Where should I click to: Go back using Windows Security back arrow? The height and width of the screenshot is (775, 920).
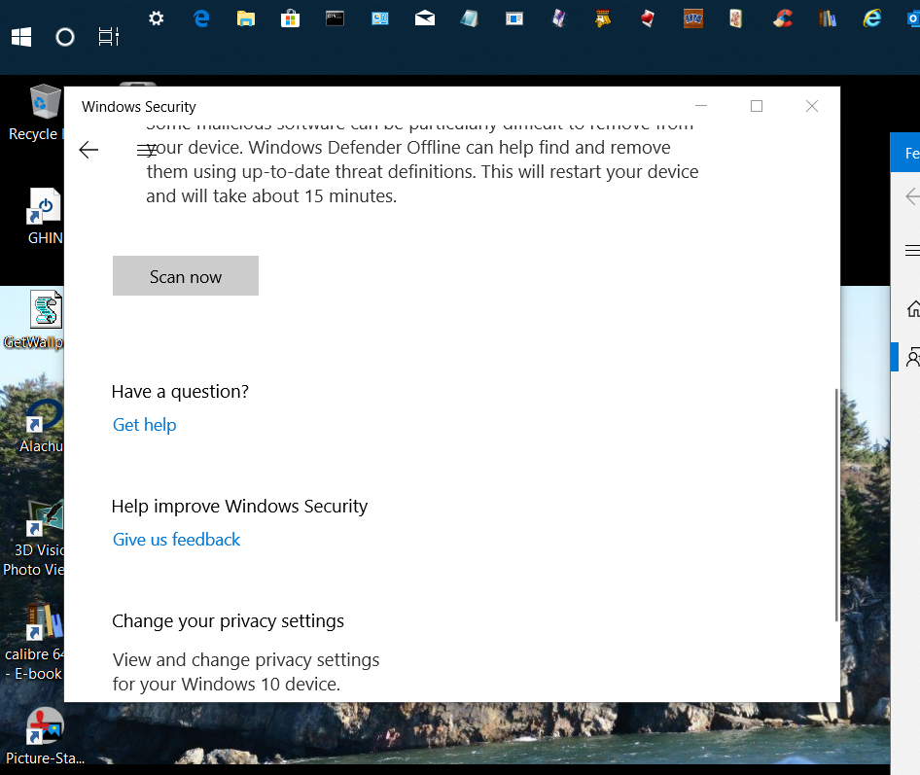[x=88, y=150]
